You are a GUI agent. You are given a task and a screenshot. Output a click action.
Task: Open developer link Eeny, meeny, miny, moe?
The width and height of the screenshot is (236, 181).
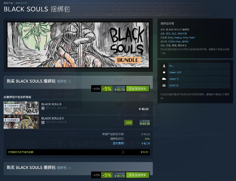click(x=181, y=38)
